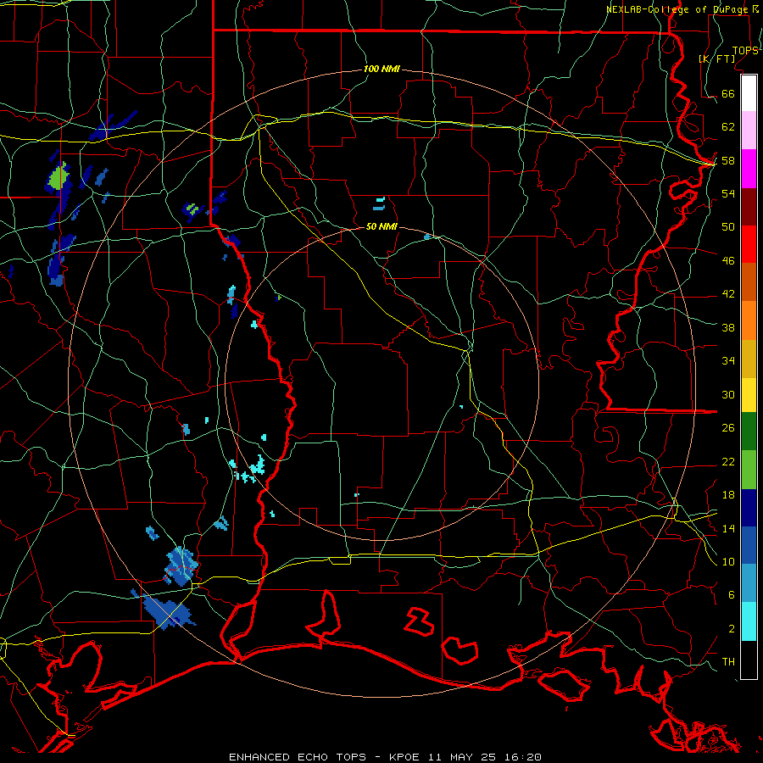
Task: Click the legend value '26'
Action: [x=728, y=428]
